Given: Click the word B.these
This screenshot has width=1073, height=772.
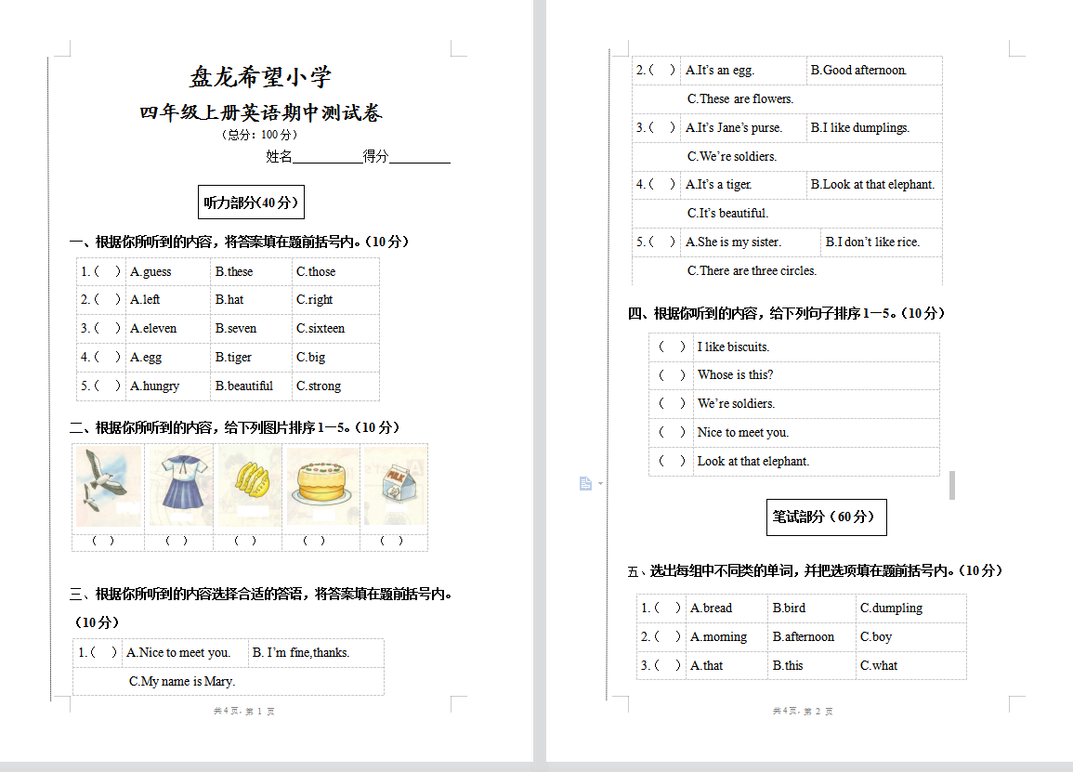Looking at the screenshot, I should pos(234,271).
